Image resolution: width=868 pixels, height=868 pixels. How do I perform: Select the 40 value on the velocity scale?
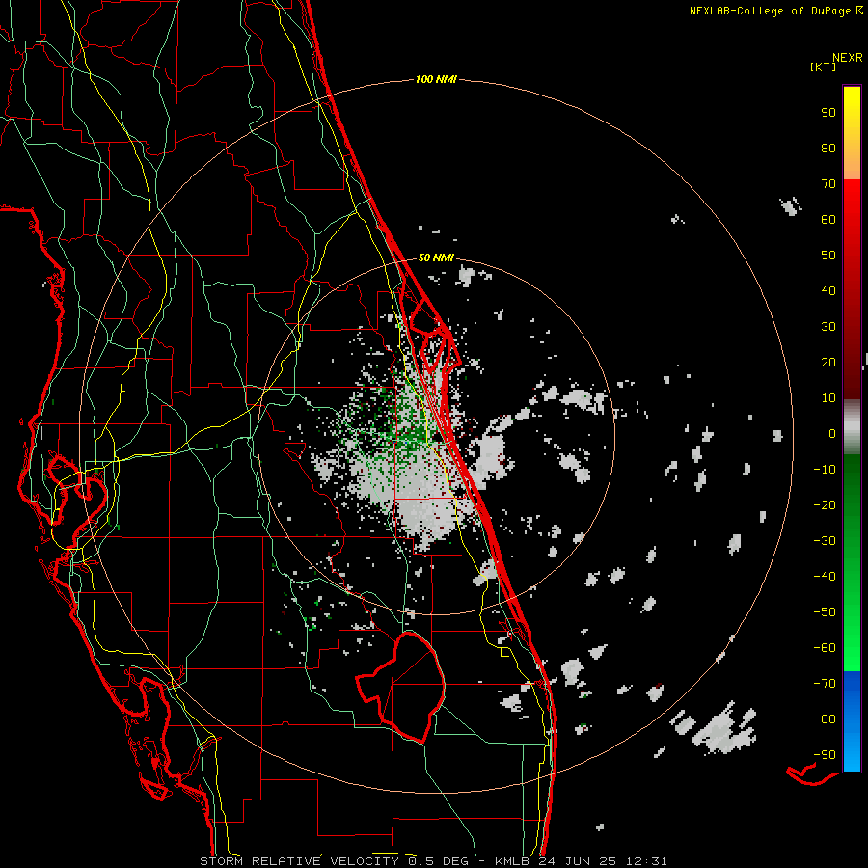(x=828, y=290)
